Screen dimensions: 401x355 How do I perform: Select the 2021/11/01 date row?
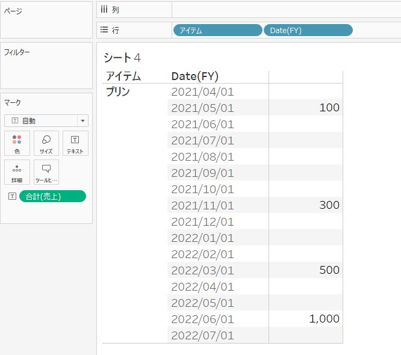(202, 205)
